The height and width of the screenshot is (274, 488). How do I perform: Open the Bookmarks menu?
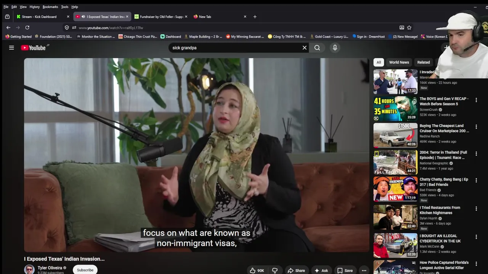coord(50,7)
